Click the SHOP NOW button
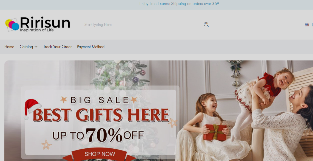The width and height of the screenshot is (313, 161). [99, 154]
